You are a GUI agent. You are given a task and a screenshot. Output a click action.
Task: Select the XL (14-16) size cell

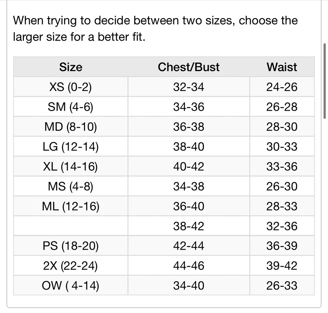[71, 166]
